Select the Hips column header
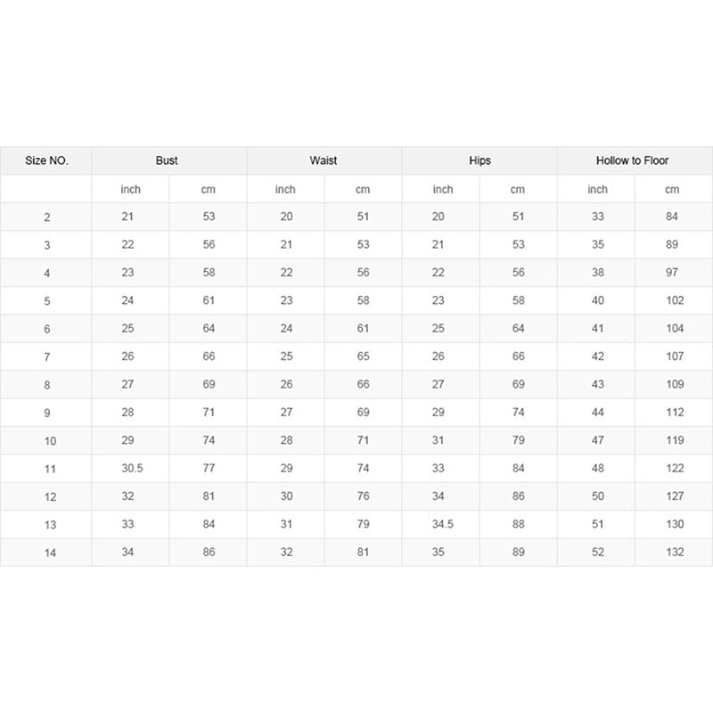The width and height of the screenshot is (713, 713). 479,161
